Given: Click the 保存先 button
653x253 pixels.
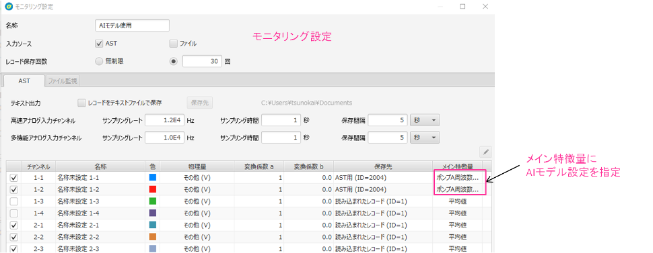Looking at the screenshot, I should pos(199,103).
